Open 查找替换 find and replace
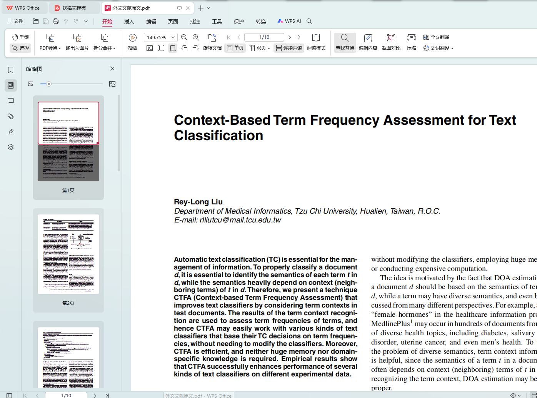The image size is (537, 398). 345,42
